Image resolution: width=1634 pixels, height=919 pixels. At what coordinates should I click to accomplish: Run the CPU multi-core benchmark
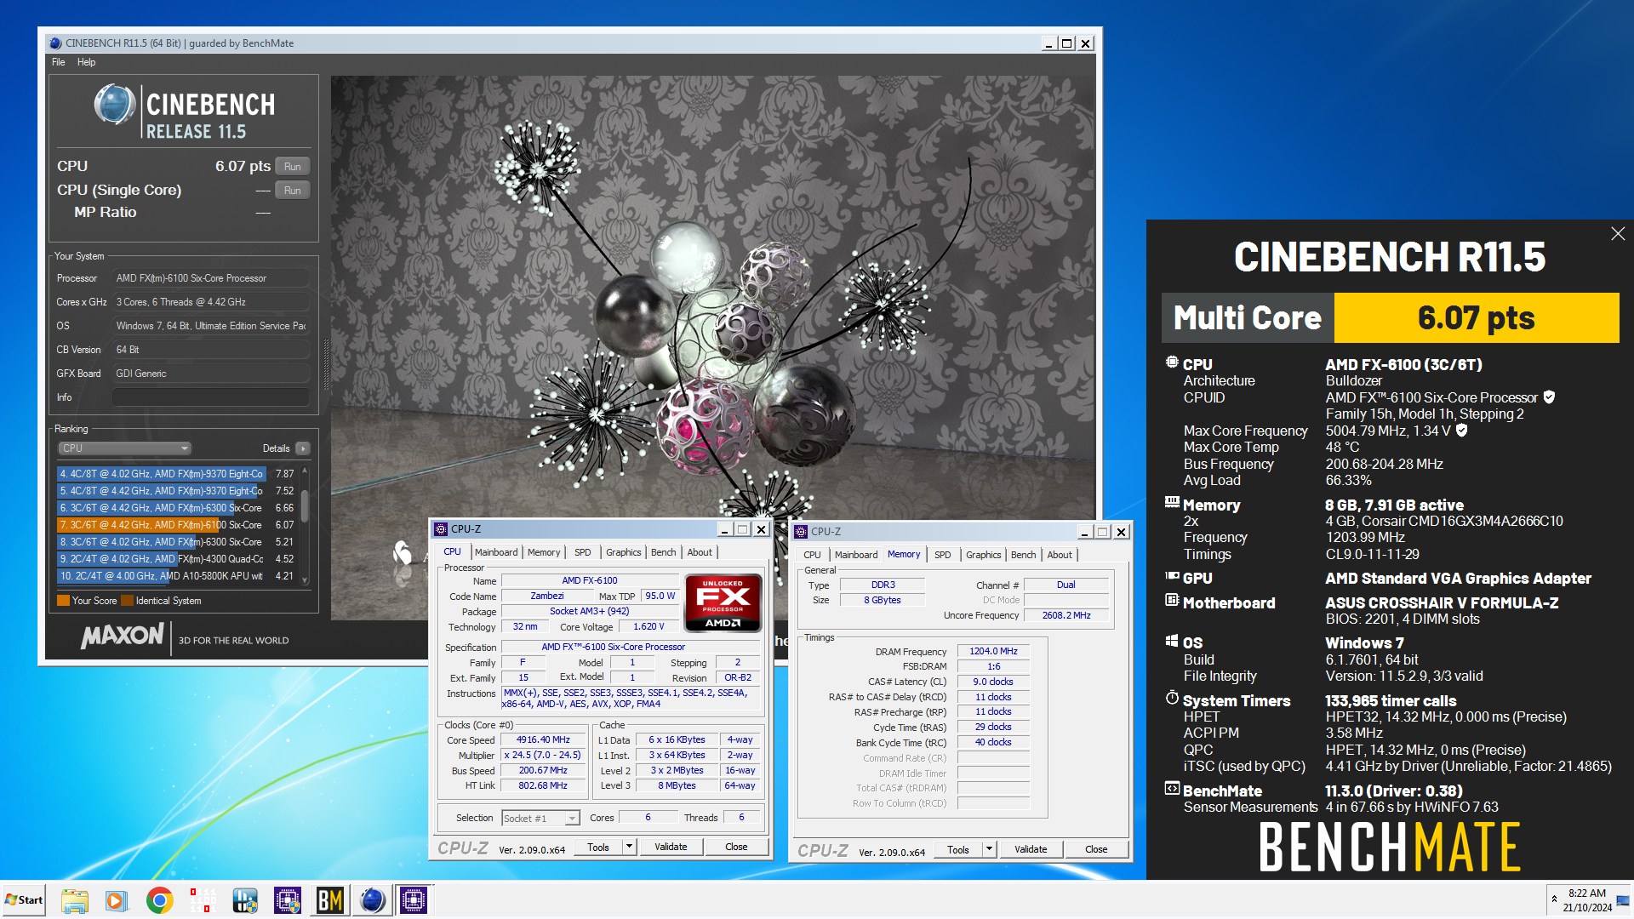click(293, 167)
